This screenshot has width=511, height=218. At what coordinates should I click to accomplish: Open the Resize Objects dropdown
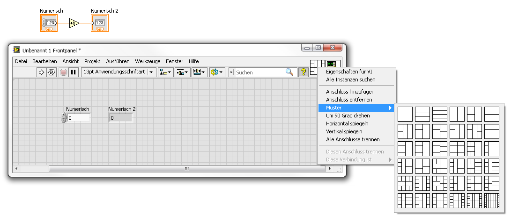pyautogui.click(x=200, y=72)
